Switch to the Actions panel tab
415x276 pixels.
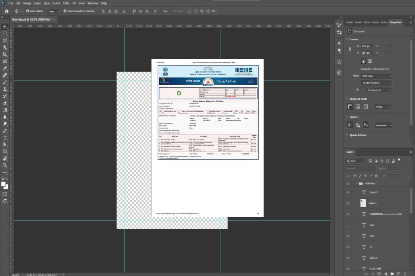pos(384,22)
